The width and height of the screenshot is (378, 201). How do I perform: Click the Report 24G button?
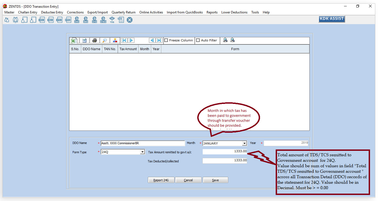click(x=161, y=180)
